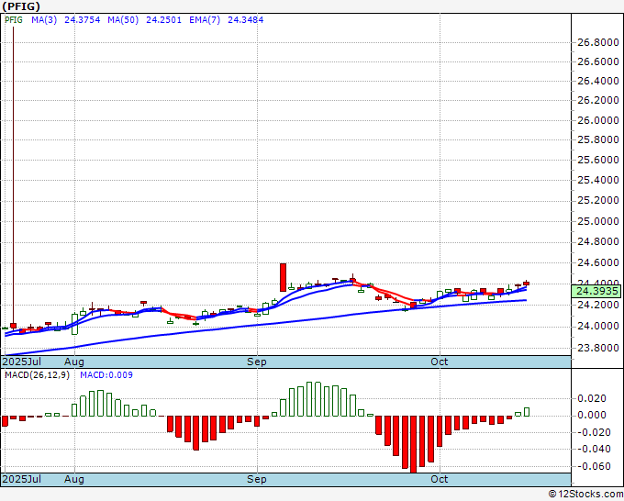Click the 23.8000 price axis label
This screenshot has width=624, height=501.
(x=597, y=348)
